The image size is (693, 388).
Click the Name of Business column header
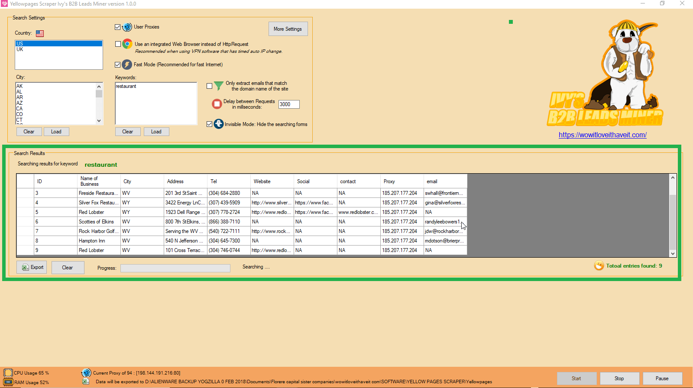[99, 181]
